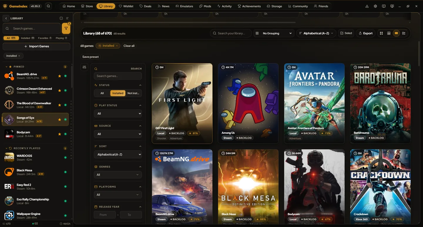Screen dimensions: 423x227
Task: Open the Mods tab
Action: pyautogui.click(x=205, y=6)
